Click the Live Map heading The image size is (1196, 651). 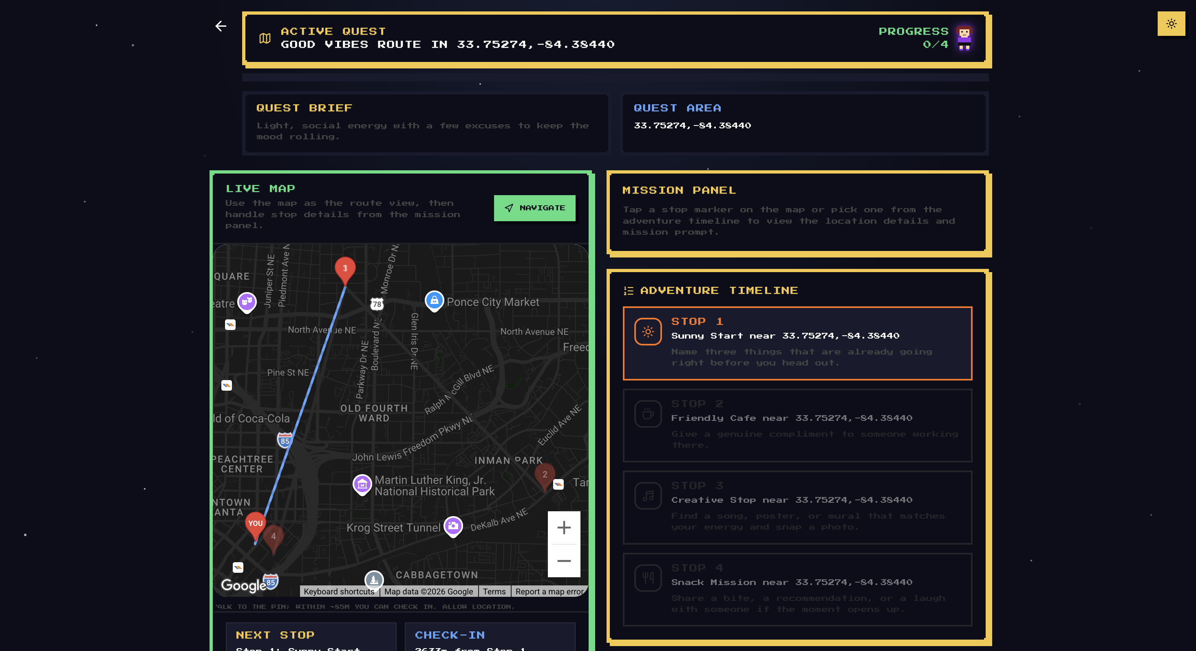point(260,188)
